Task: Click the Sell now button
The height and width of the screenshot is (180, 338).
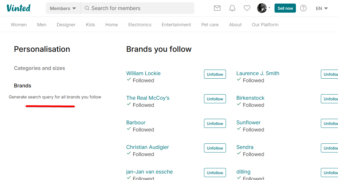Action: [x=285, y=8]
